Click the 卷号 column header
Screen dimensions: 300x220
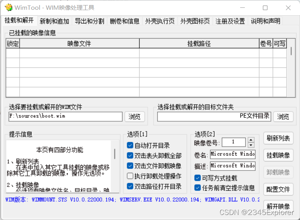click(x=266, y=44)
